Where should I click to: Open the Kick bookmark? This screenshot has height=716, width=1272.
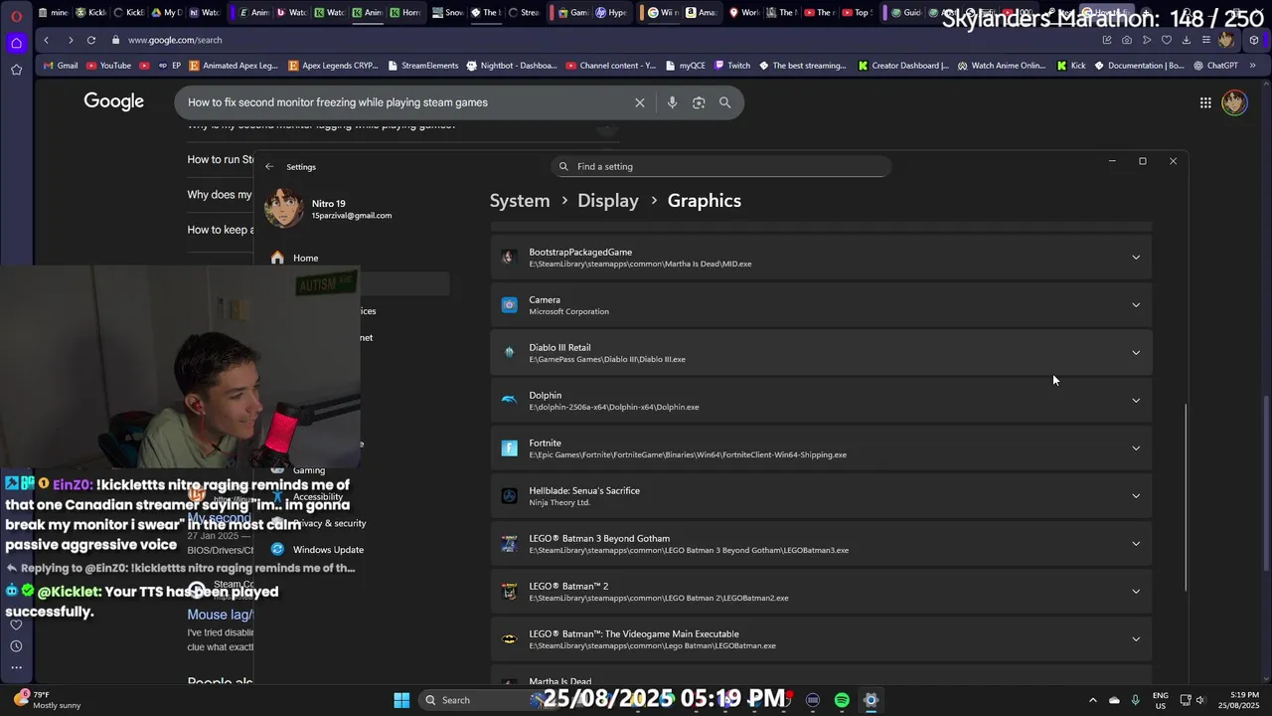[1071, 66]
